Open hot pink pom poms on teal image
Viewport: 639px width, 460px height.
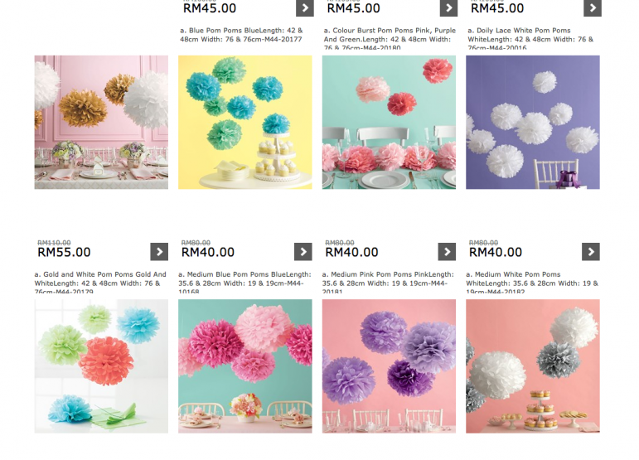[x=245, y=366]
